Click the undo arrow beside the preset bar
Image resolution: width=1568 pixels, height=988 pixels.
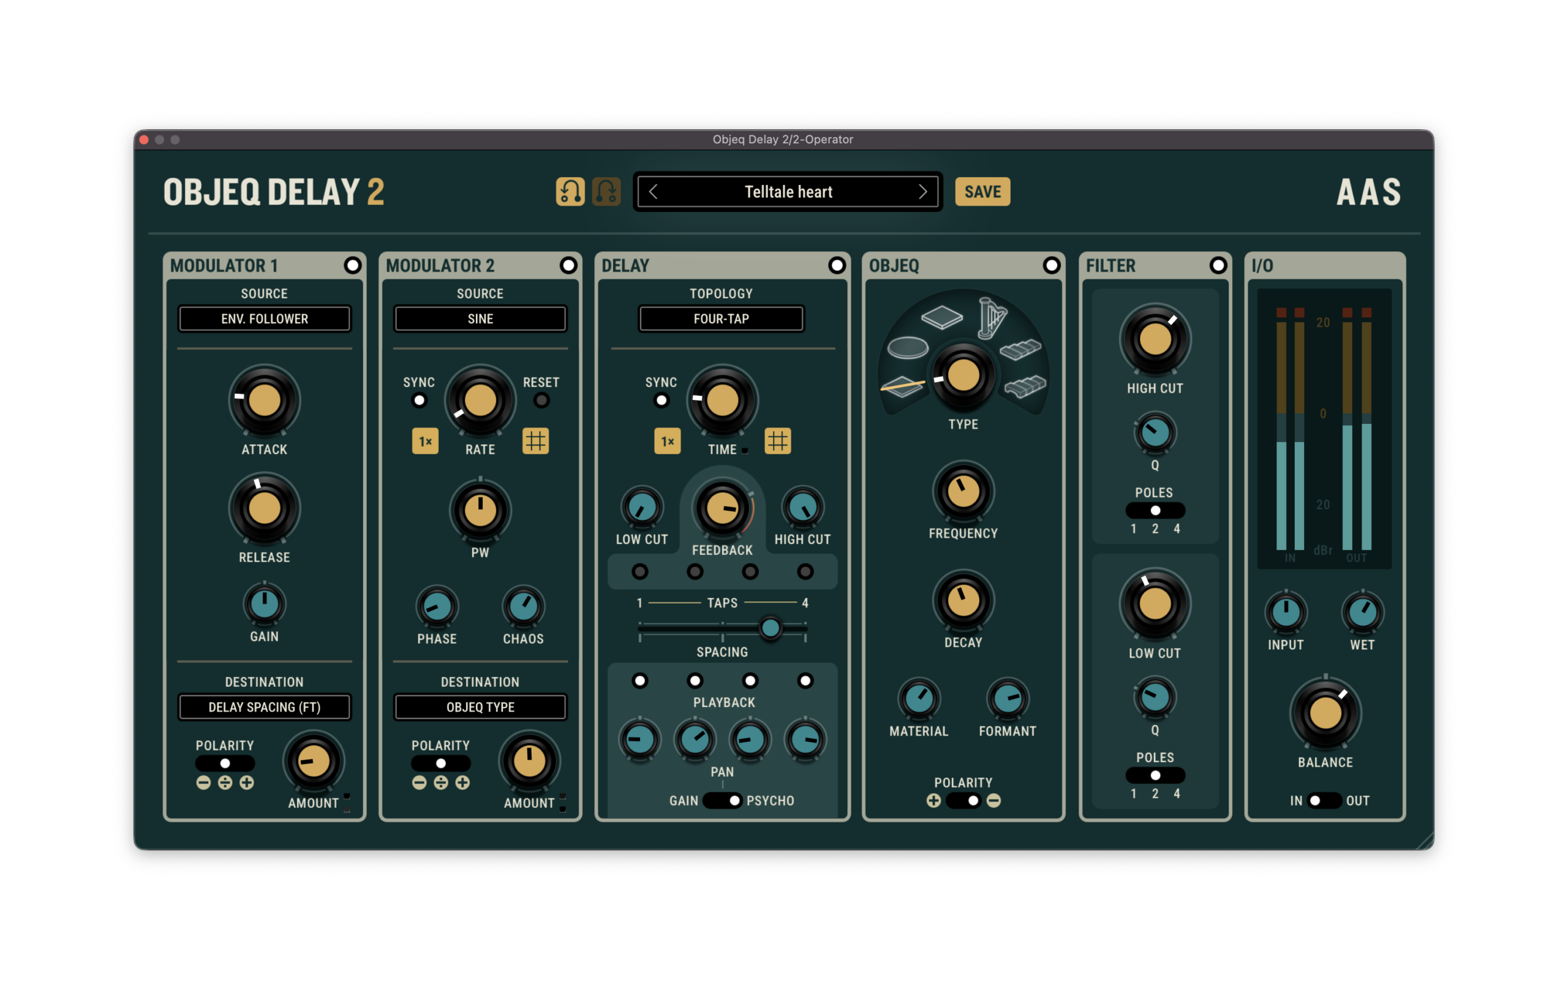(x=570, y=192)
